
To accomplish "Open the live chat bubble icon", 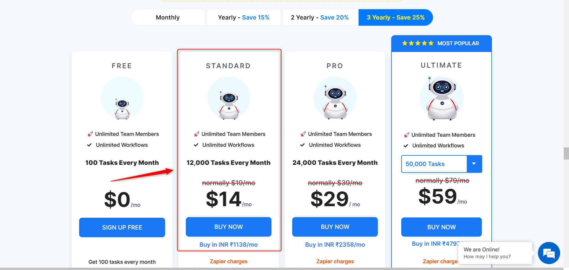I will coord(549,253).
